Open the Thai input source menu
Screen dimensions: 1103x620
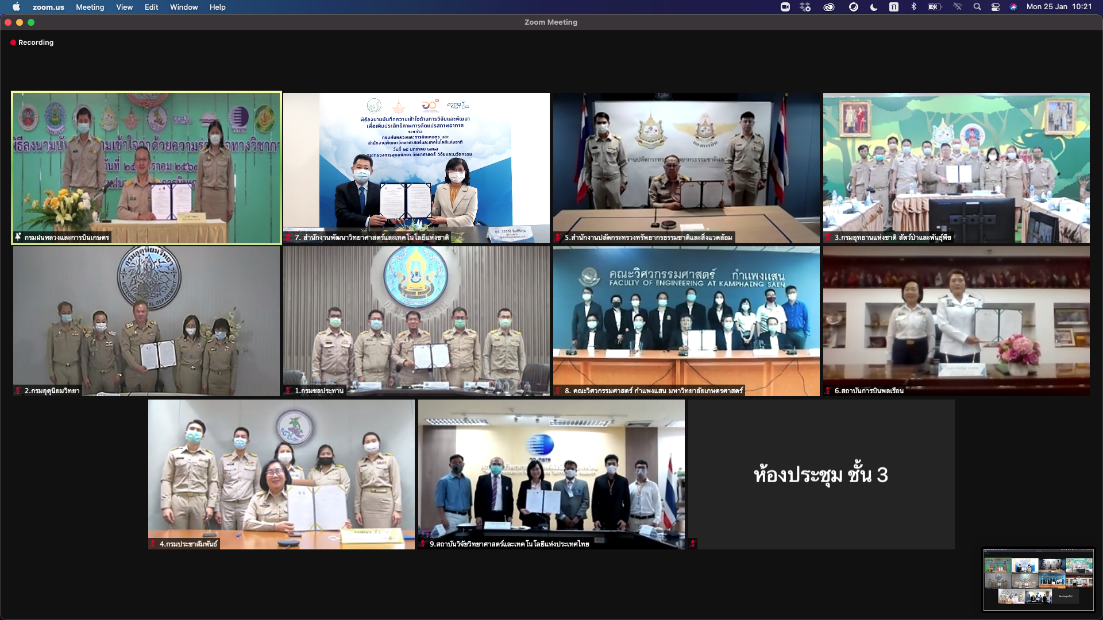coord(894,7)
